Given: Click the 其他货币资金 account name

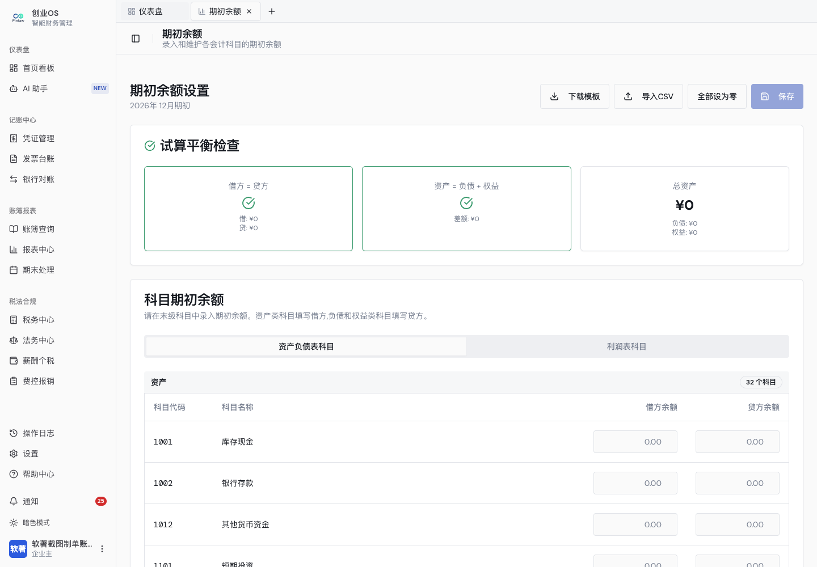Looking at the screenshot, I should [246, 524].
